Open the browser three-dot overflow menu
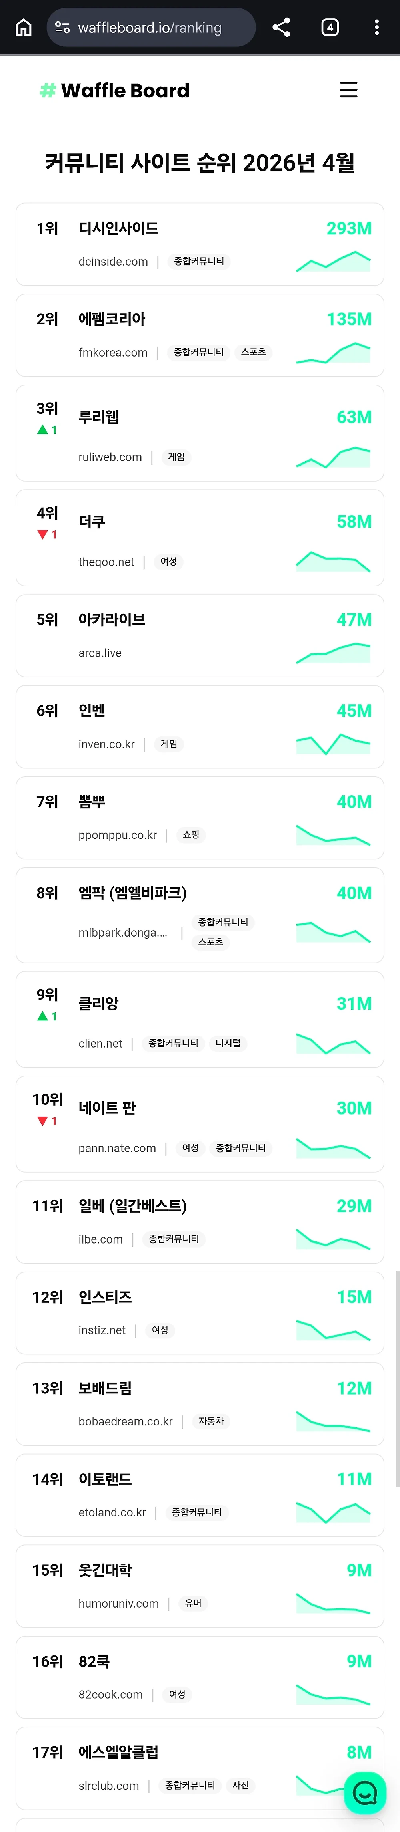Image resolution: width=400 pixels, height=1832 pixels. tap(376, 28)
